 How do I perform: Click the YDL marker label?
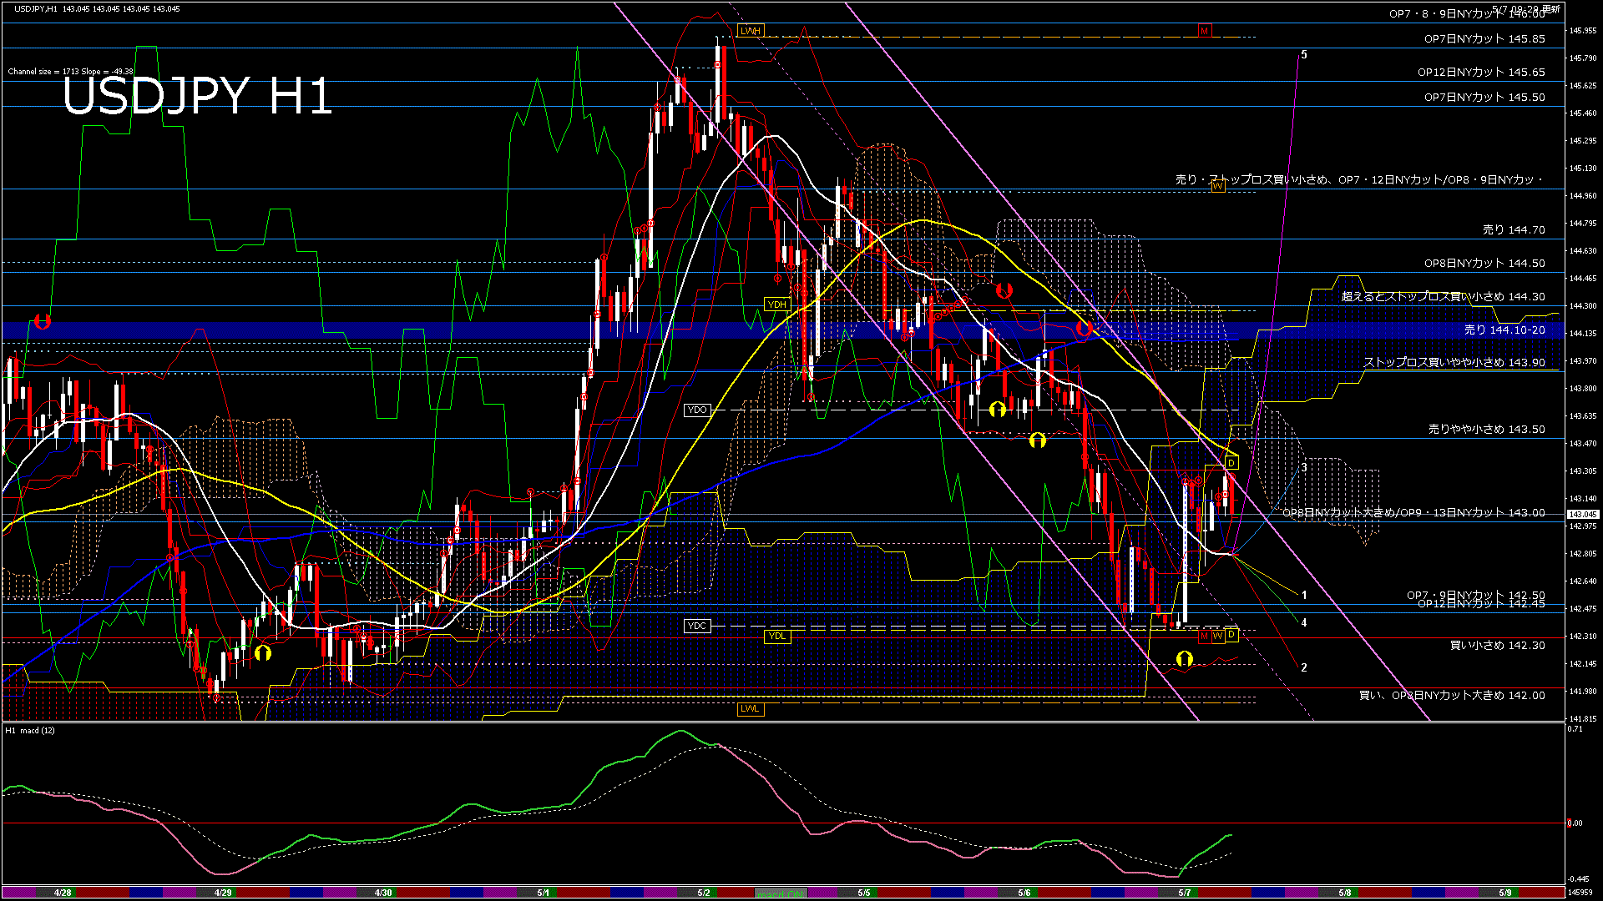776,636
